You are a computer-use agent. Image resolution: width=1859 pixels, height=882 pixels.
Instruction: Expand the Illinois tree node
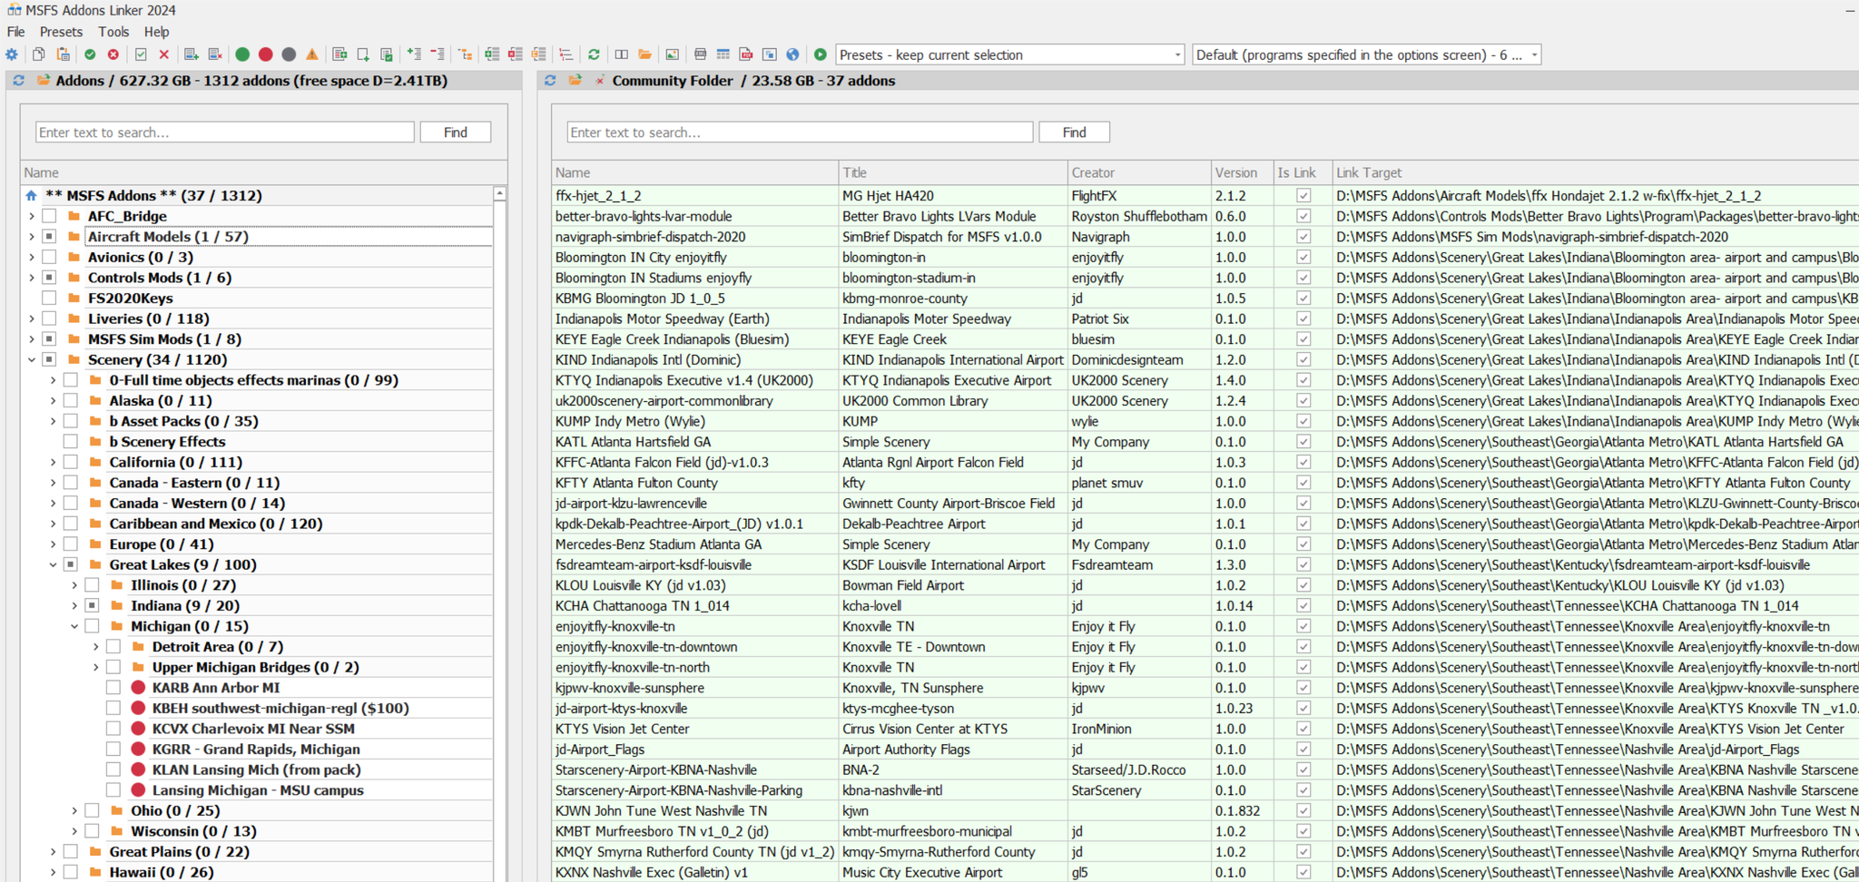click(74, 585)
